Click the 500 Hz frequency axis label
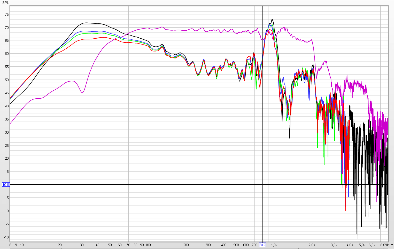The width and height of the screenshot is (394, 249). tap(236, 245)
